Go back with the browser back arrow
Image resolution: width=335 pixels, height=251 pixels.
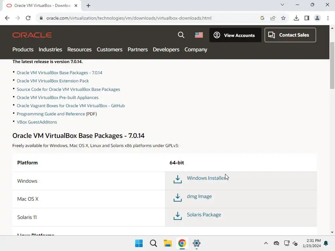7,18
